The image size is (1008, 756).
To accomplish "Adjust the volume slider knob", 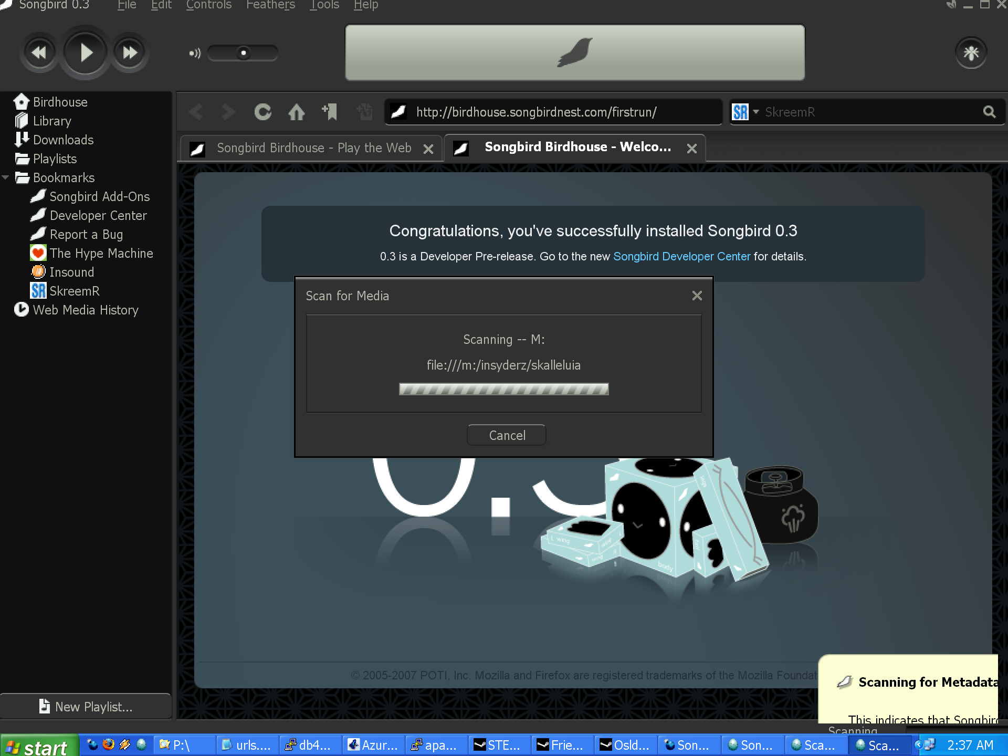I will point(244,53).
